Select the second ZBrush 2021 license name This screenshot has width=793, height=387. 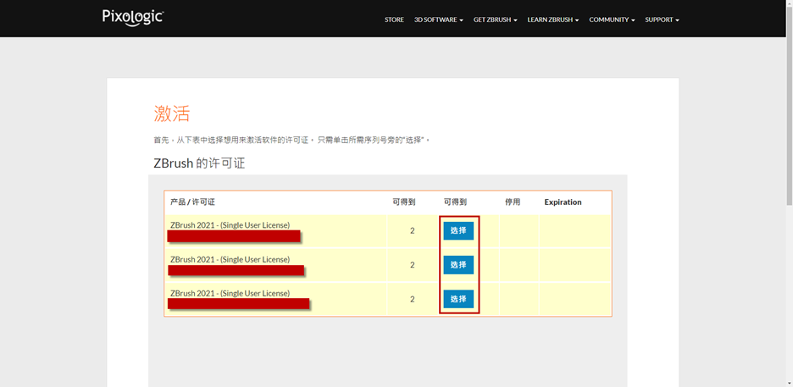click(x=230, y=259)
